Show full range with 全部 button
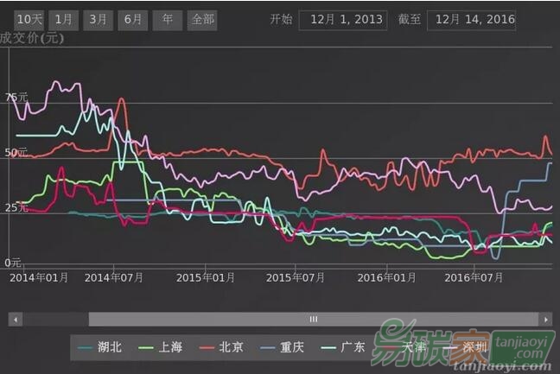The width and height of the screenshot is (560, 374). coord(201,19)
